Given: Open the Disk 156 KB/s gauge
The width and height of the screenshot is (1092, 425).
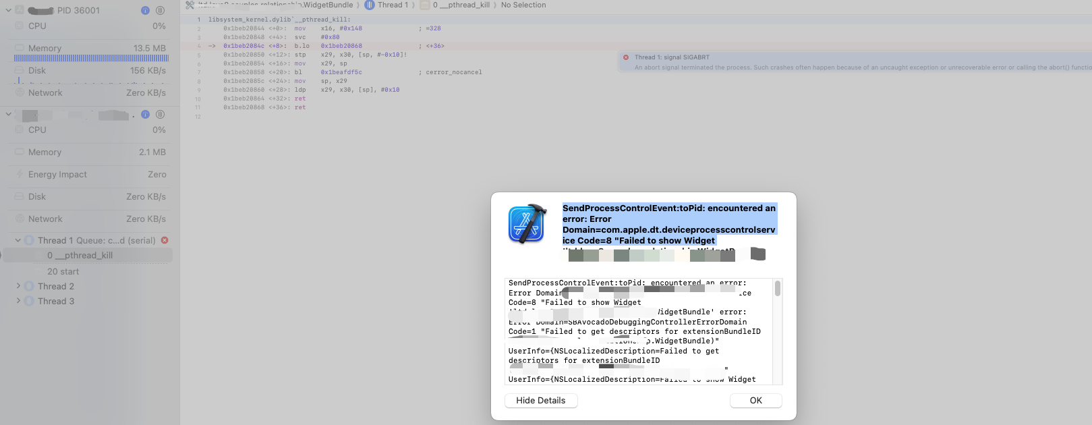Looking at the screenshot, I should point(90,71).
